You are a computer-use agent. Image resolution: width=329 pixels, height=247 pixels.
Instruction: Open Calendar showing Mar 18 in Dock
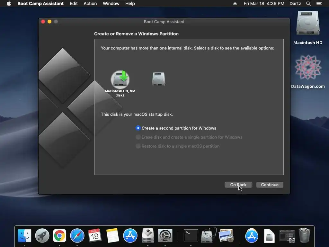[x=95, y=235]
